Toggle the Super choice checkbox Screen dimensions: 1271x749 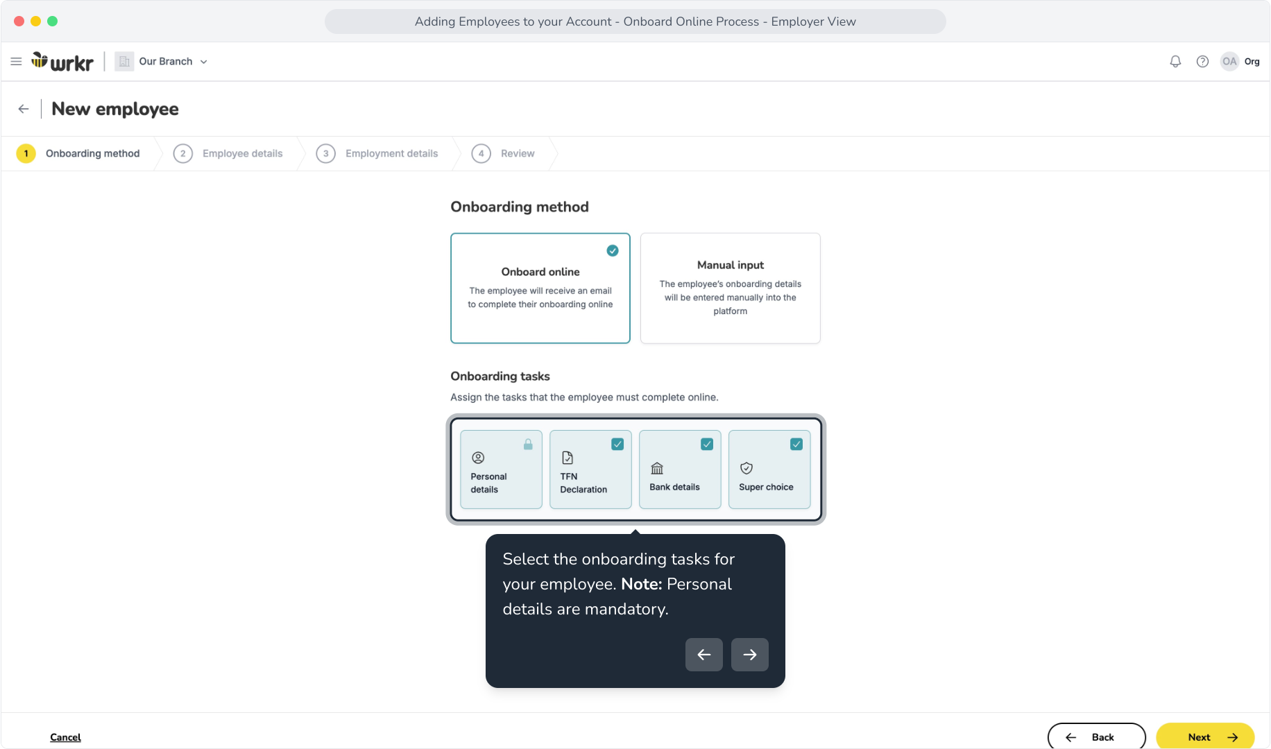click(x=796, y=445)
